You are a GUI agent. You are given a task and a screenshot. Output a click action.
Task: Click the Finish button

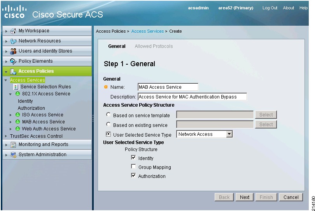(266, 197)
